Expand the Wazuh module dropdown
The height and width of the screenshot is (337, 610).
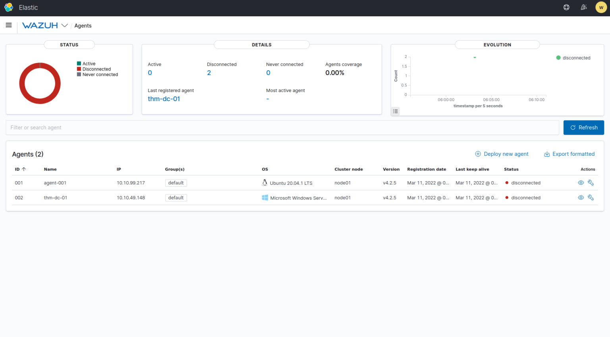point(64,25)
